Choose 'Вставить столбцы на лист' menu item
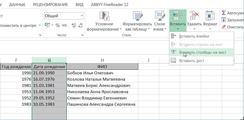 pos(202,52)
